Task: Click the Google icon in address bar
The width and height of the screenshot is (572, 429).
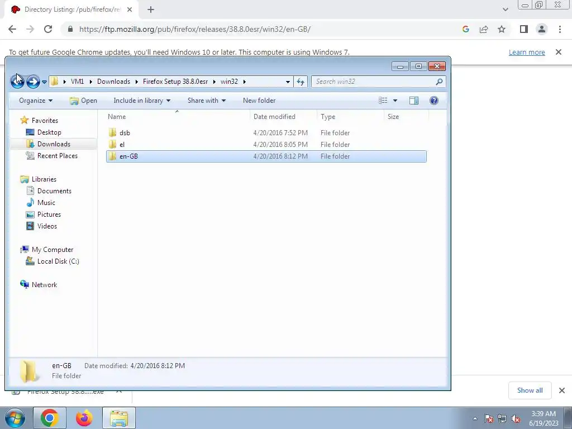Action: pos(465,29)
